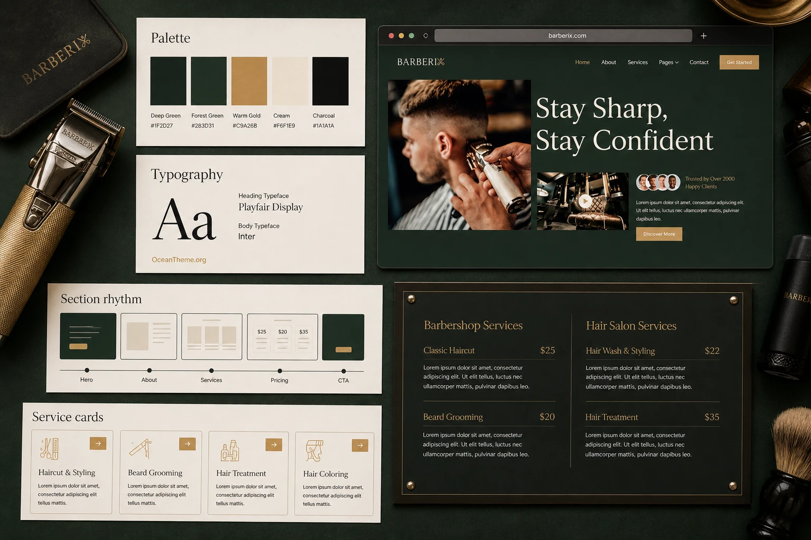Select the straight razor icon on Beard Grooming card
Viewport: 811px width, 540px height.
click(x=140, y=449)
